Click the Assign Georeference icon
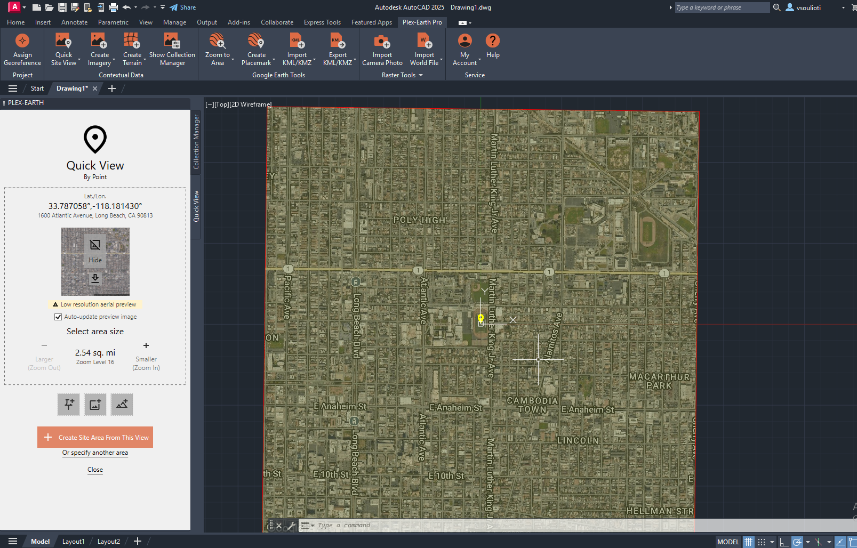The image size is (857, 548). (x=22, y=41)
